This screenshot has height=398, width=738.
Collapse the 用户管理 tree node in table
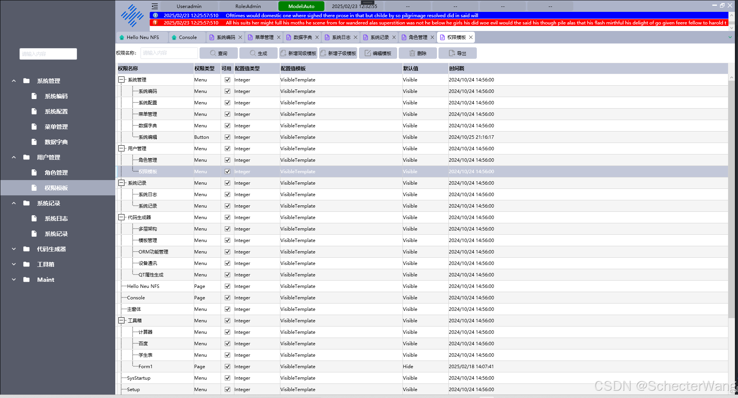pyautogui.click(x=121, y=149)
